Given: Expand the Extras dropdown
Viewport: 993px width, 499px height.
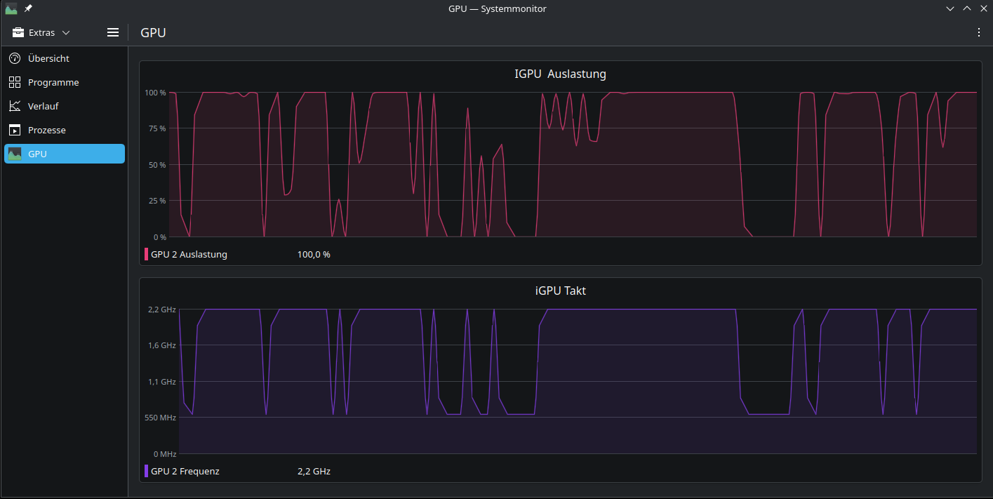Looking at the screenshot, I should pos(42,32).
